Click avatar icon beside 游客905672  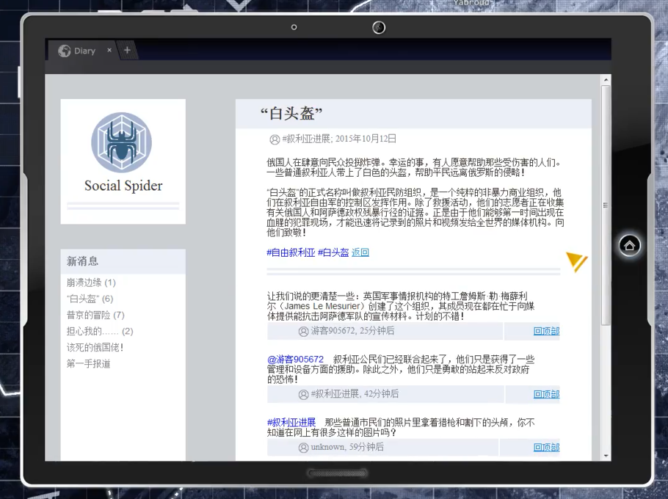coord(303,331)
